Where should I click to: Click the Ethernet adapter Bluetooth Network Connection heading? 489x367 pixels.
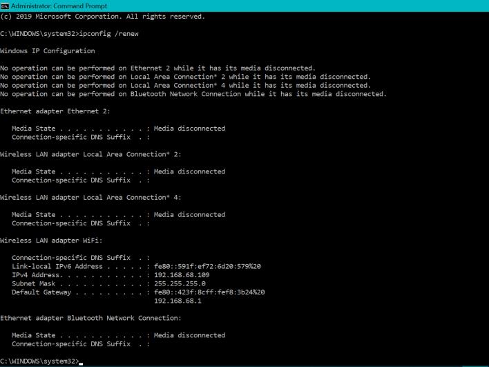[x=90, y=318]
